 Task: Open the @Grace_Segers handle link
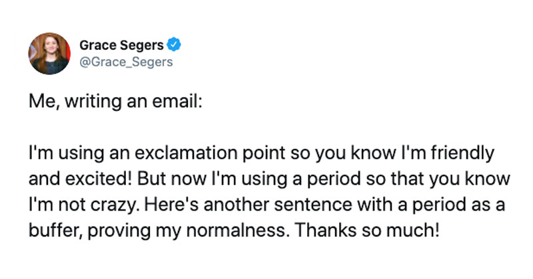pos(126,62)
